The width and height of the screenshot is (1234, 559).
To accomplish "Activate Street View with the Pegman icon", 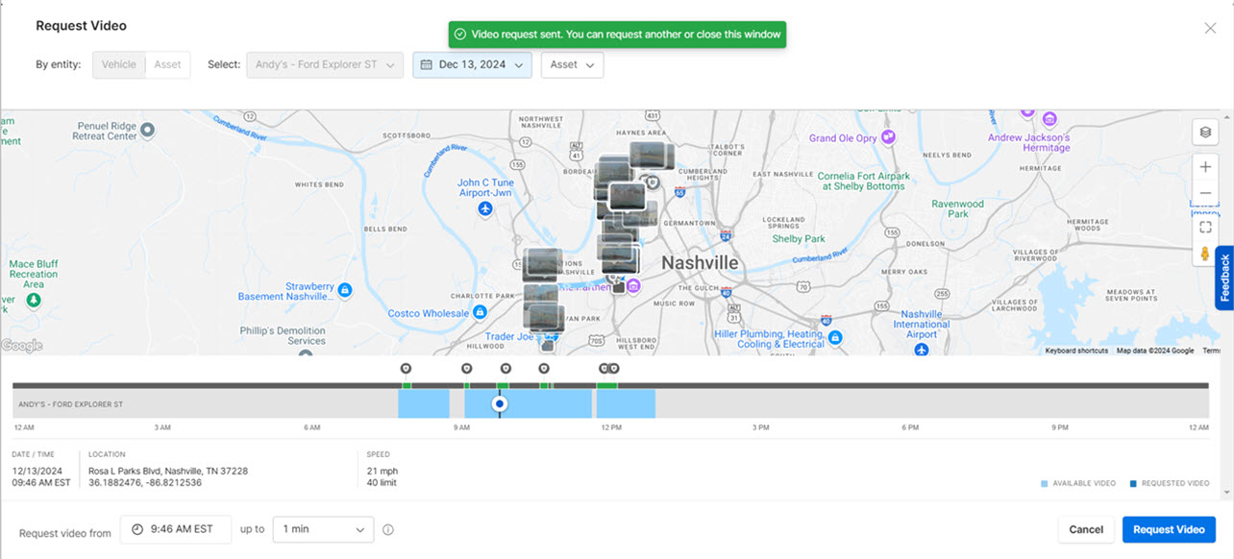I will (x=1205, y=255).
